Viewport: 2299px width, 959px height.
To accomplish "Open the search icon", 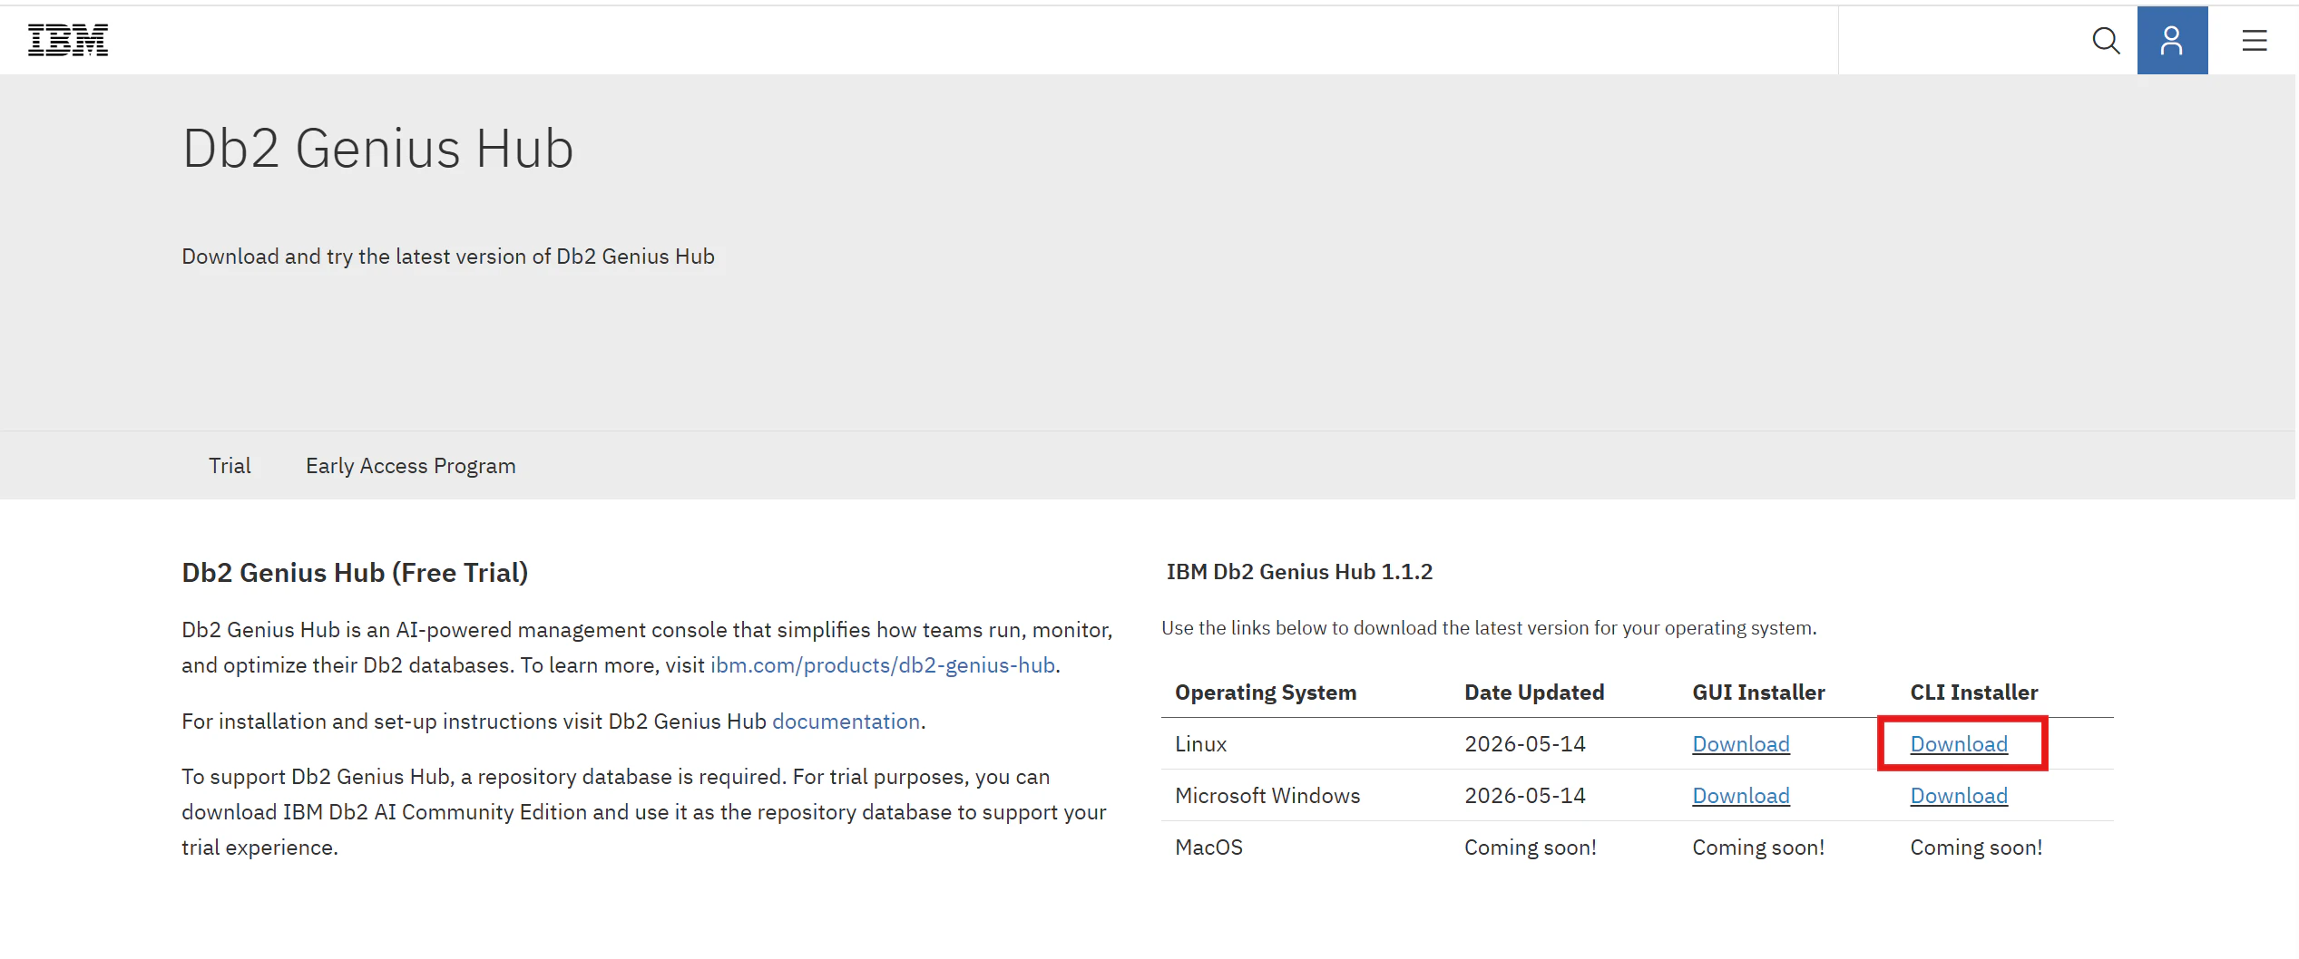I will 2106,41.
